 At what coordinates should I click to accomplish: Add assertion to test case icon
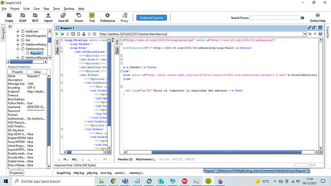(62, 34)
